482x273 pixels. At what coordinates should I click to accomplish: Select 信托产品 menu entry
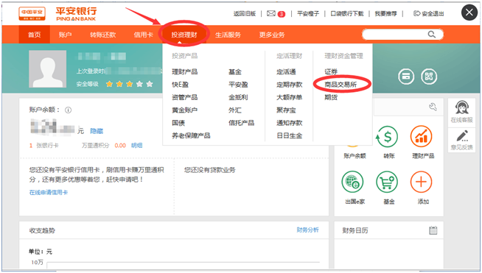[241, 123]
